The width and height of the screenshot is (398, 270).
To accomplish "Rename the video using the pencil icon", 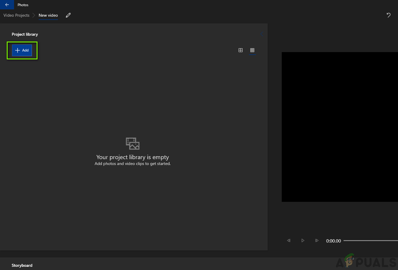I will tap(68, 15).
